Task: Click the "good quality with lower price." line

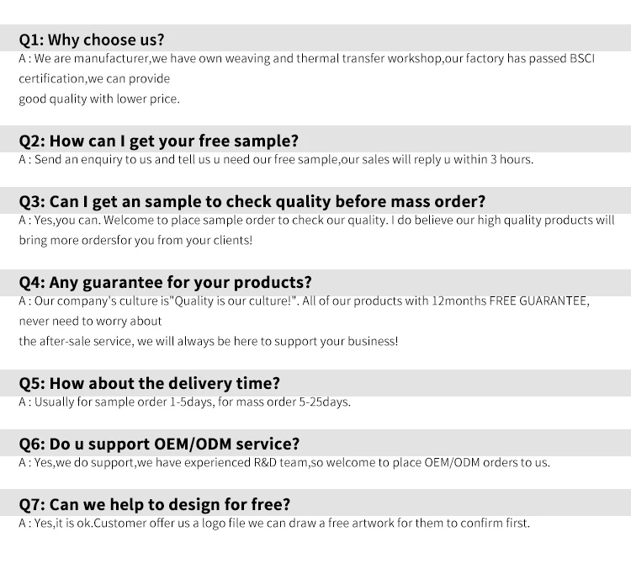Action: pyautogui.click(x=99, y=98)
